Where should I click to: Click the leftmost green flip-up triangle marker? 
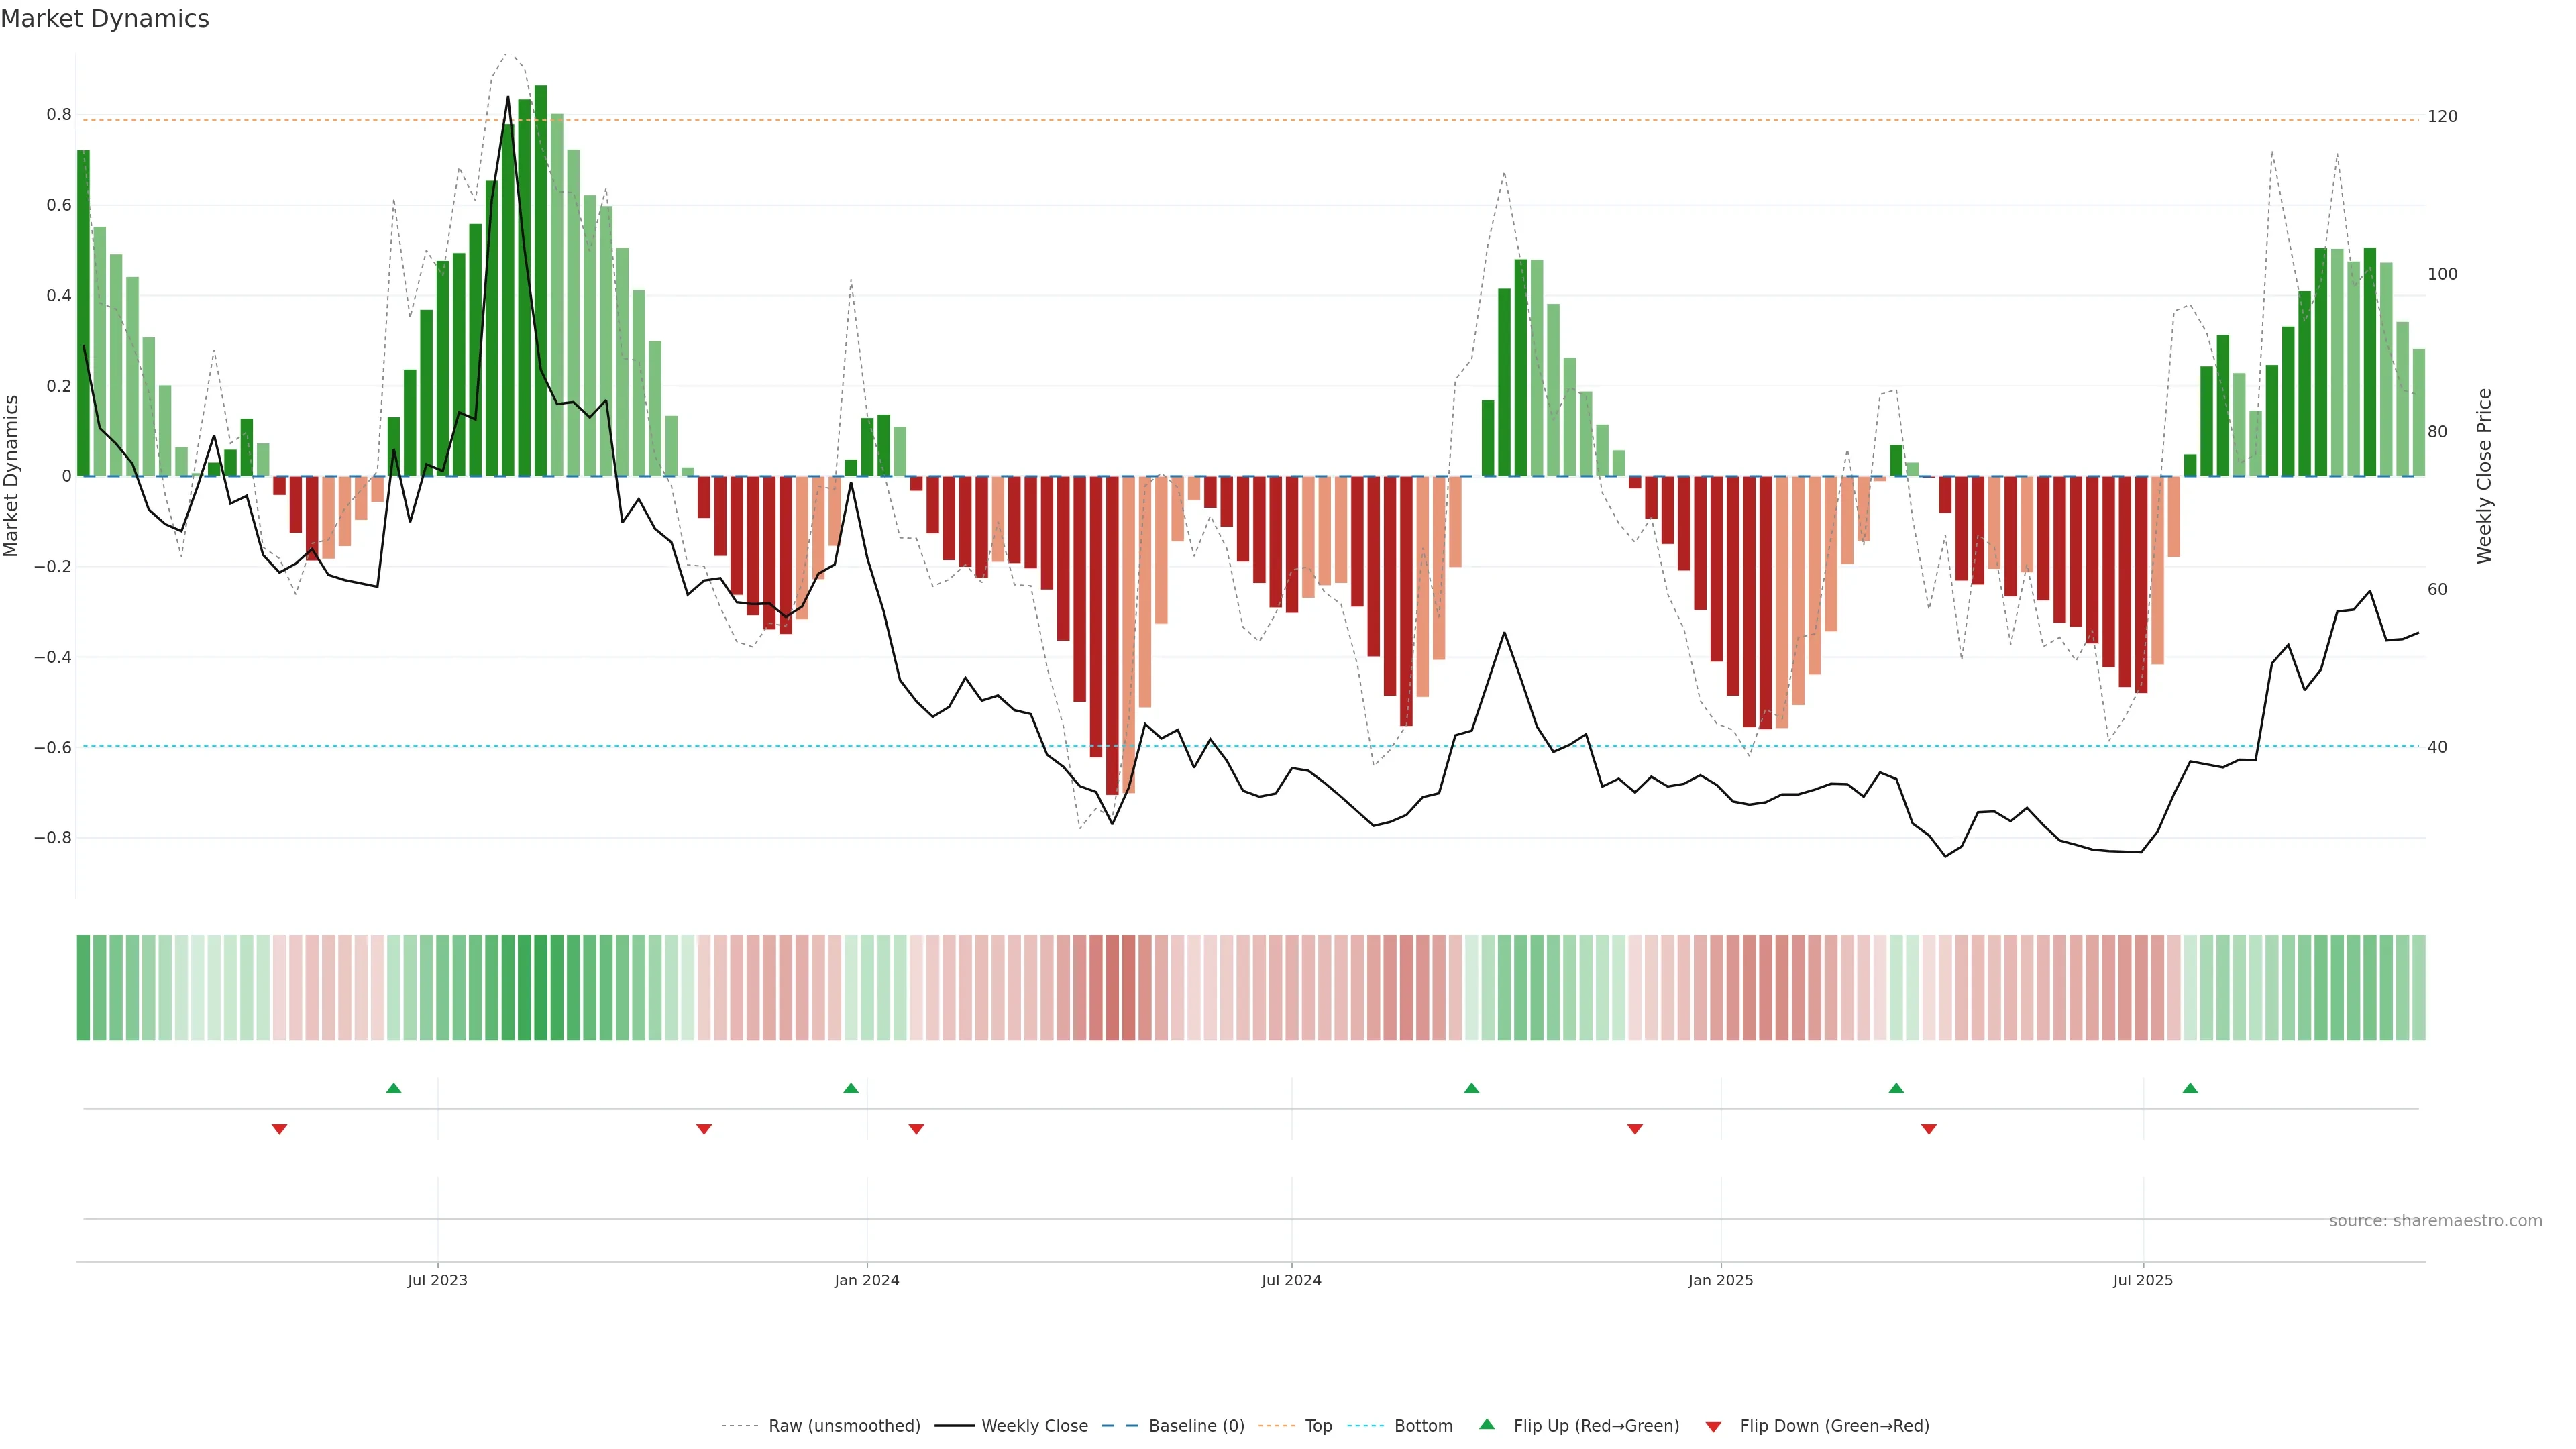394,1088
